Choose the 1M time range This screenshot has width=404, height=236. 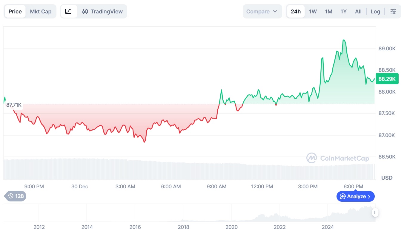(x=328, y=12)
